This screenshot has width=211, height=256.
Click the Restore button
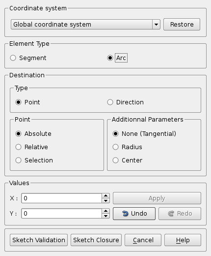(x=182, y=25)
